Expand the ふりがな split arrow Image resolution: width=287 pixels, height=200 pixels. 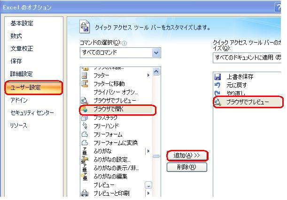148,151
